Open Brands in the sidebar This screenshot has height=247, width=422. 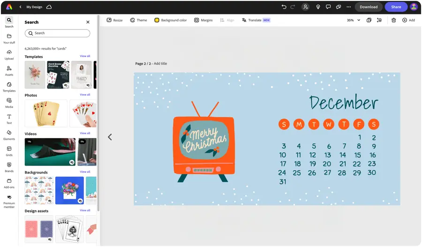pos(9,167)
